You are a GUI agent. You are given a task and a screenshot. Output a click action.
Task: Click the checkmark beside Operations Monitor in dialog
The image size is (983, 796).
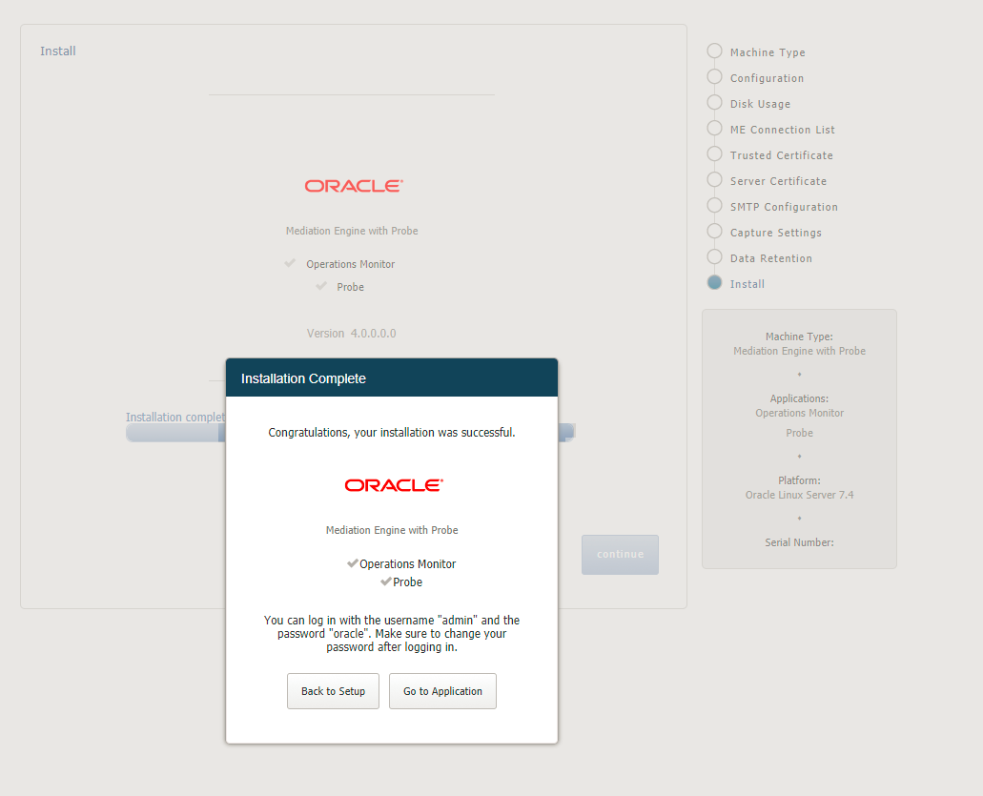353,562
